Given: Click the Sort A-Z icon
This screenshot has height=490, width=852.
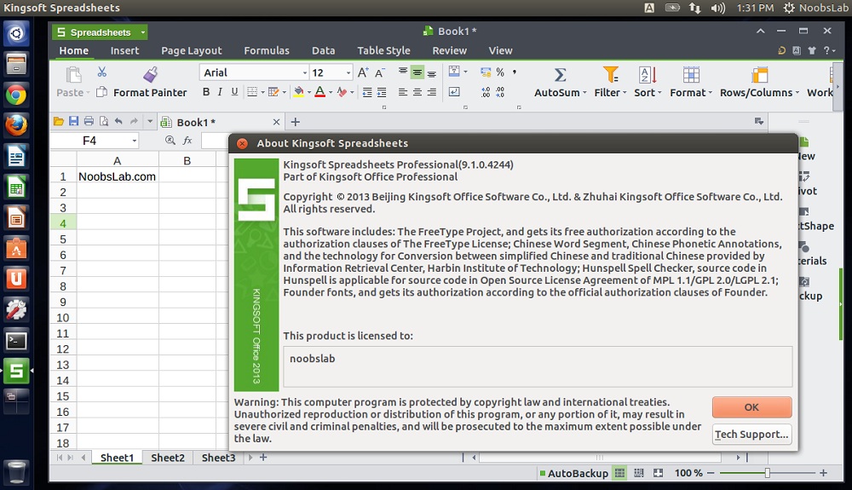Looking at the screenshot, I should click(x=648, y=74).
